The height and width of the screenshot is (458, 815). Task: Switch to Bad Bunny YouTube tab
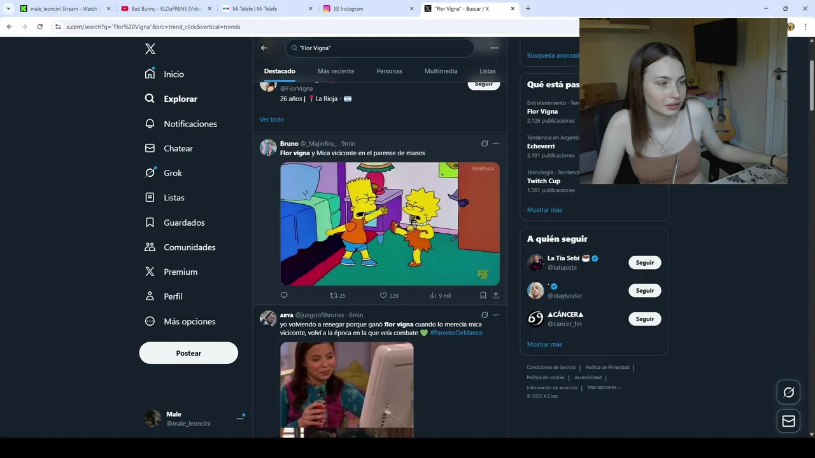(166, 9)
